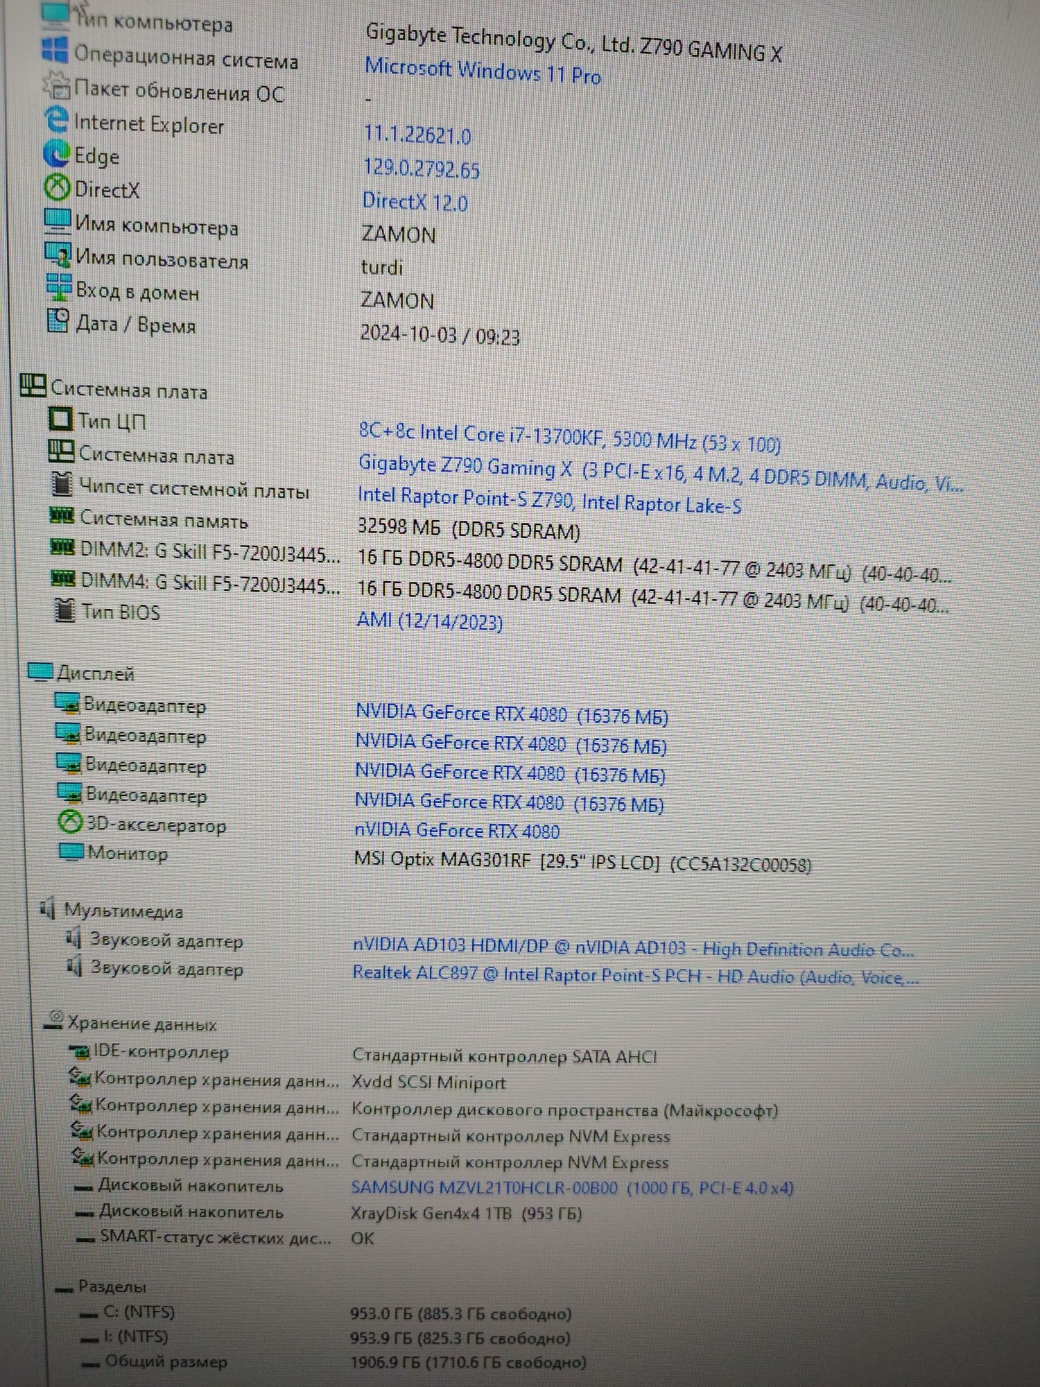Select the XrayDisk Gen4x4 1TB drive value
The height and width of the screenshot is (1387, 1040).
[466, 1213]
